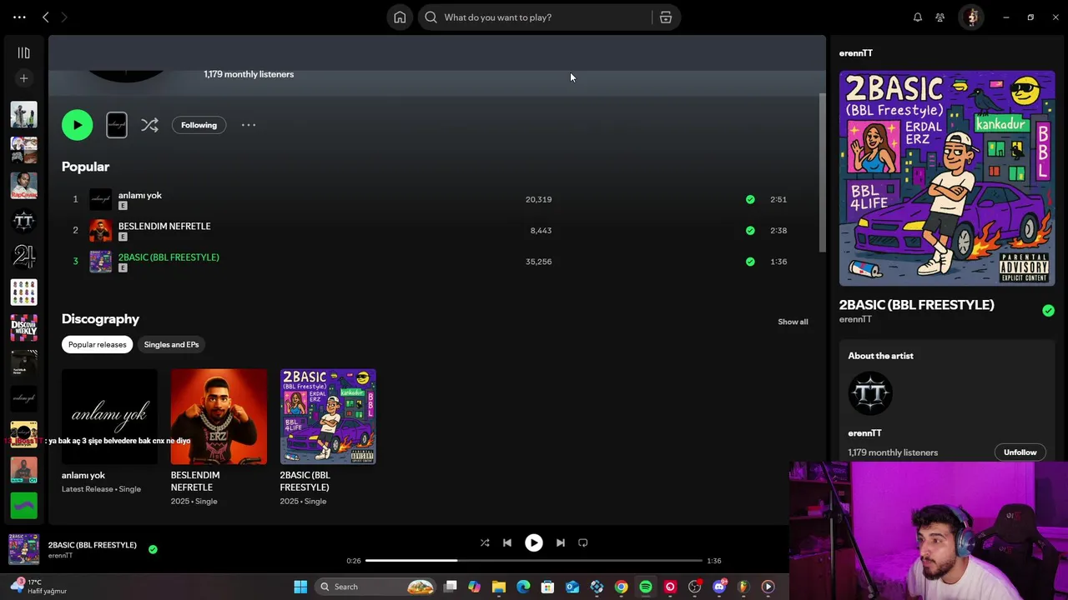Viewport: 1068px width, 600px height.
Task: Open Microsoft Edge from the taskbar
Action: point(523,587)
